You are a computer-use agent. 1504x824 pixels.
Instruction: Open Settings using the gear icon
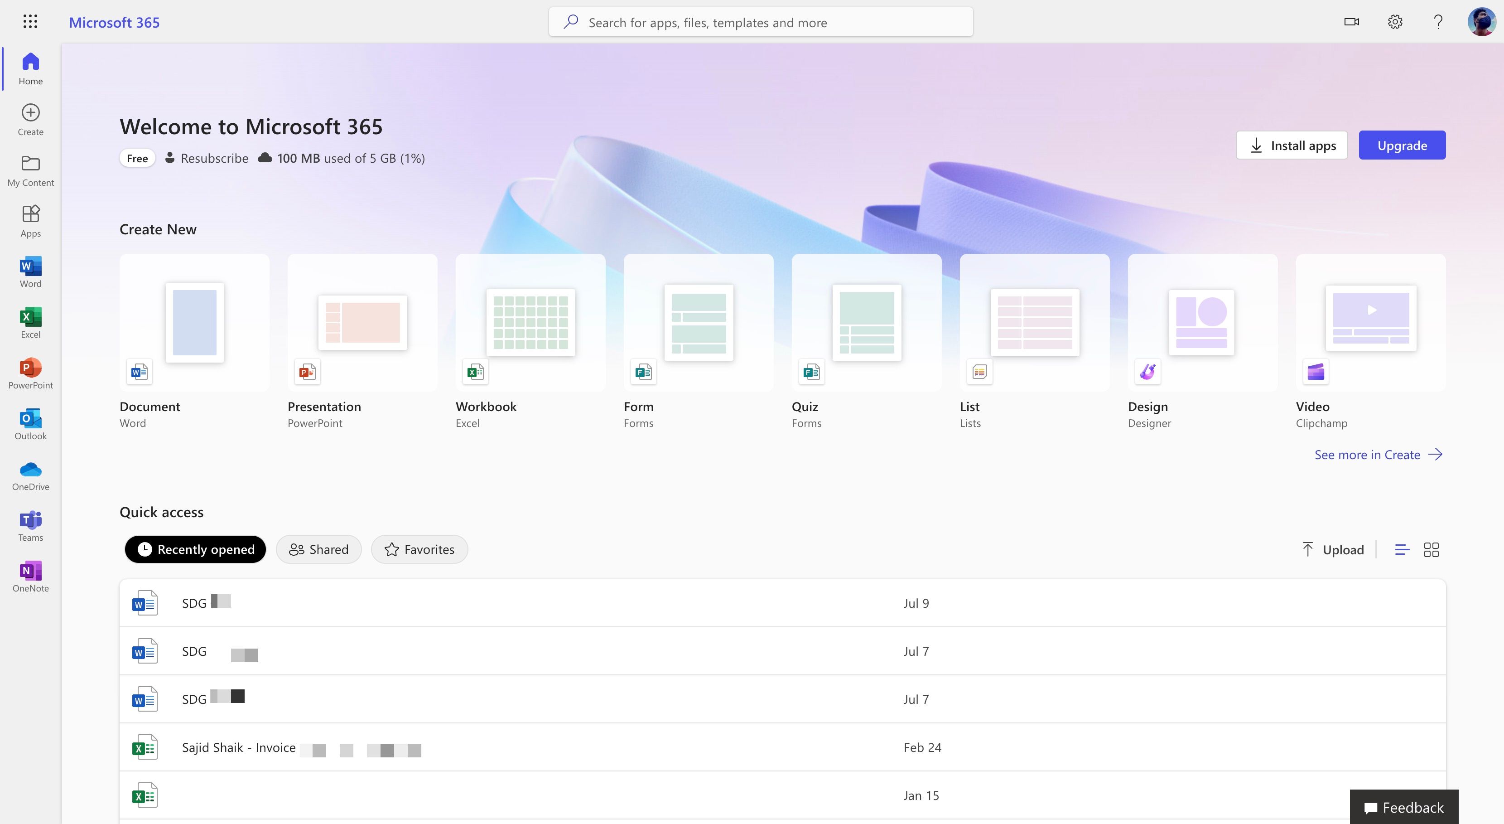[x=1395, y=22]
